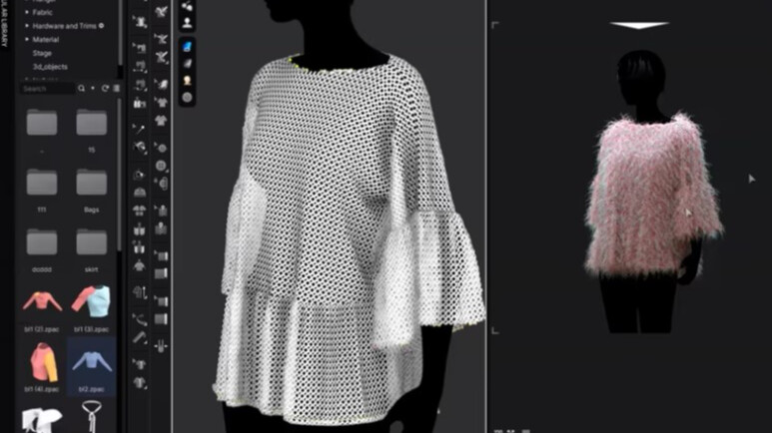Select the tack pin needle tool
The image size is (772, 433).
point(139,128)
